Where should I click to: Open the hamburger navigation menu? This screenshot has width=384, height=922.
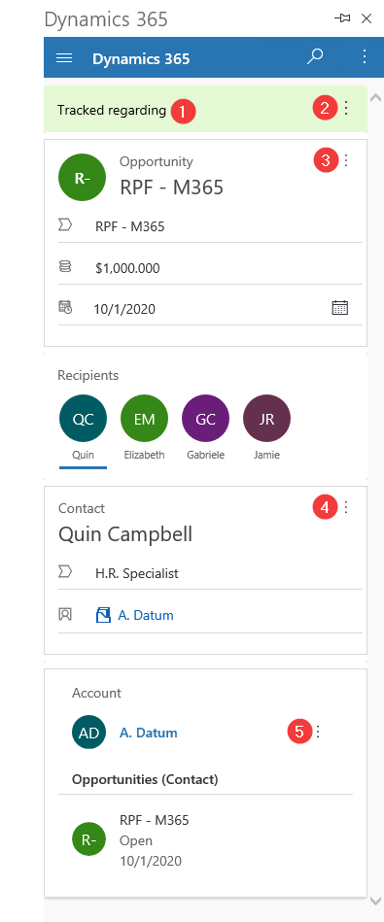pos(63,58)
